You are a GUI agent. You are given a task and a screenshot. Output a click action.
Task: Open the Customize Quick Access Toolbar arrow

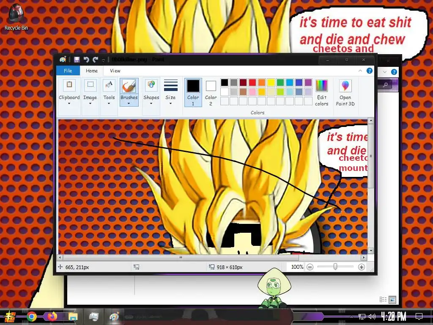coord(103,60)
